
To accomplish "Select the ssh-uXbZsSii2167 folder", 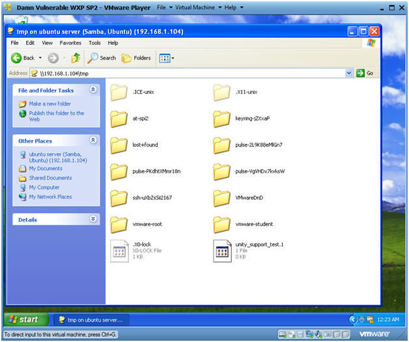I will [141, 198].
